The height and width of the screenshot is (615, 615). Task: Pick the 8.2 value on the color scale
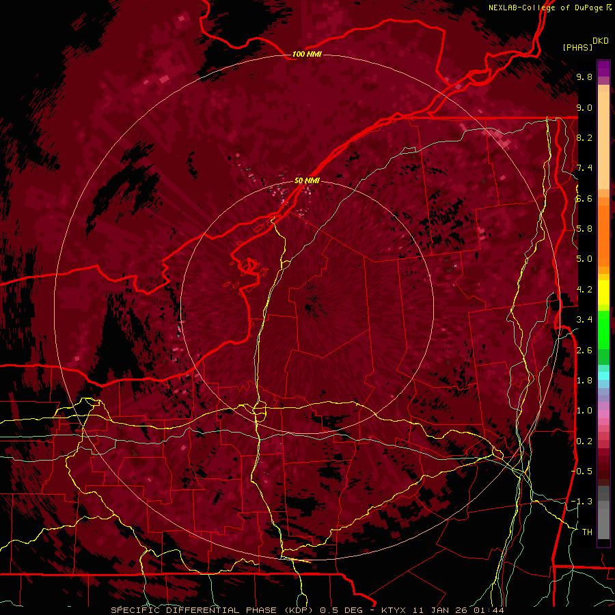584,138
